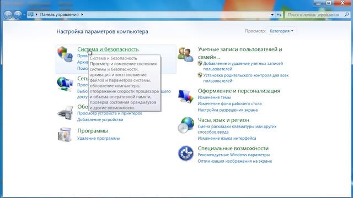Click Рекомендуемые Windows параметры link
The width and height of the screenshot is (353, 198).
tap(234, 155)
